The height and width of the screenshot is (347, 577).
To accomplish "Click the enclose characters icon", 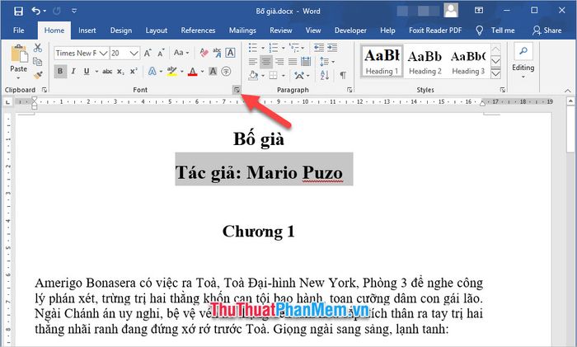I will pyautogui.click(x=226, y=72).
